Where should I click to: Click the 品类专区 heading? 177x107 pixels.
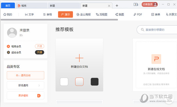click(x=13, y=67)
